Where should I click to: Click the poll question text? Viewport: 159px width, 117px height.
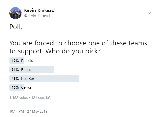point(76,47)
